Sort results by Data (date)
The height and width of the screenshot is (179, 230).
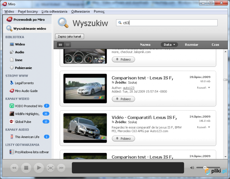click(169, 45)
